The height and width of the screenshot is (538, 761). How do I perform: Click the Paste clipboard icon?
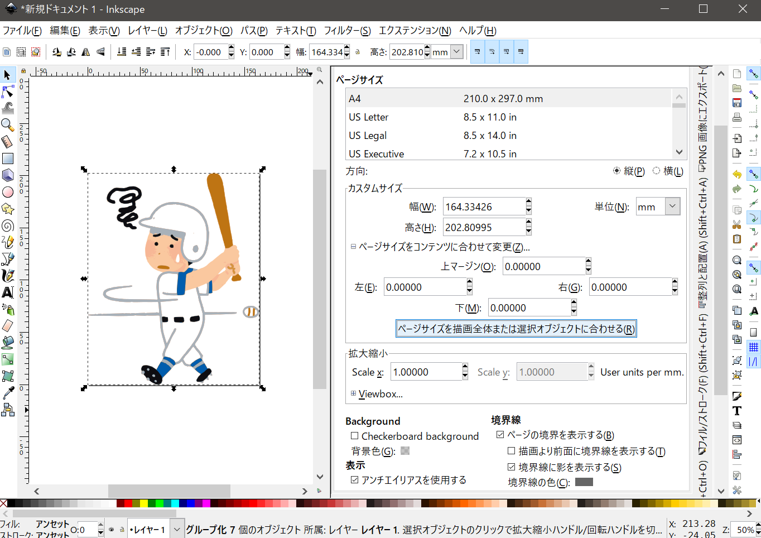[737, 239]
